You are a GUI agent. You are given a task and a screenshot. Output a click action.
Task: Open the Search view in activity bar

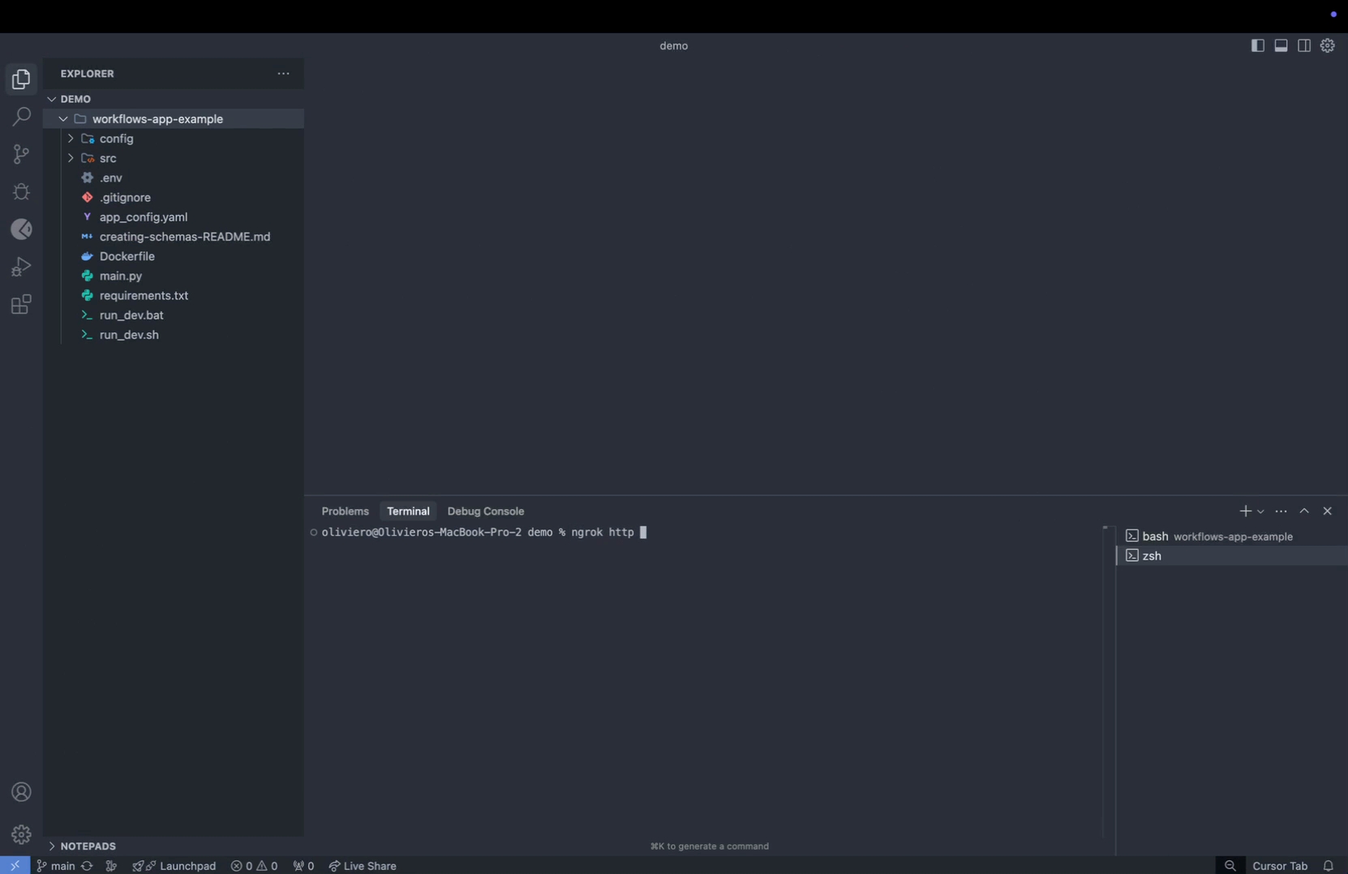coord(21,117)
